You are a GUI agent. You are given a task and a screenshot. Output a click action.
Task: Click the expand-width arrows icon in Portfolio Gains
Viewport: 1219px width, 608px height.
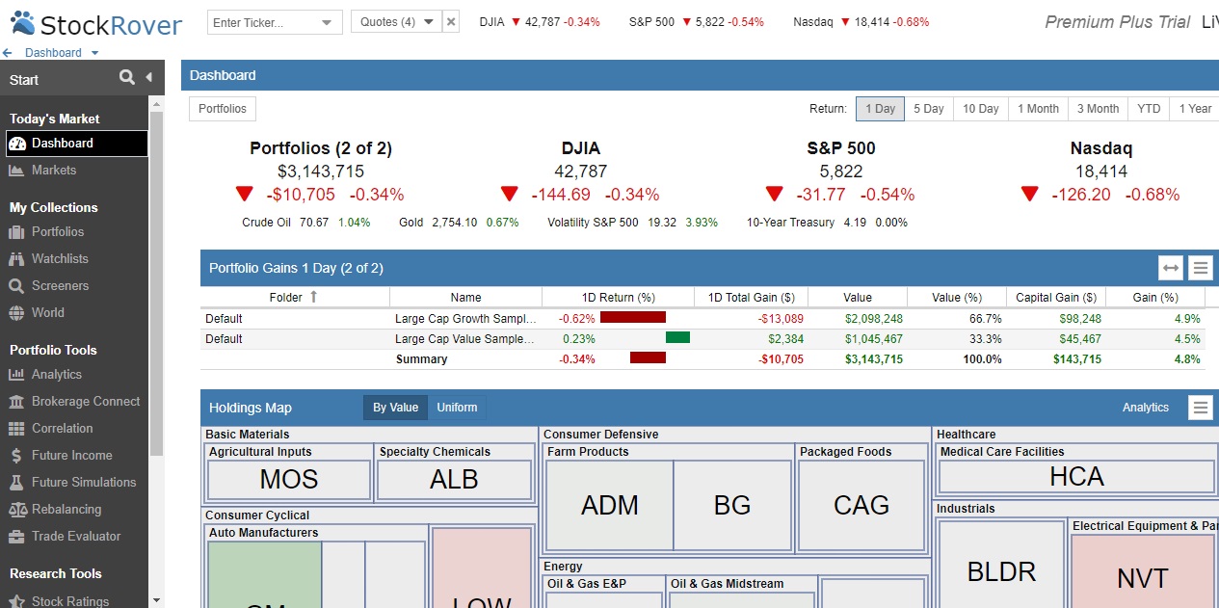(x=1171, y=268)
